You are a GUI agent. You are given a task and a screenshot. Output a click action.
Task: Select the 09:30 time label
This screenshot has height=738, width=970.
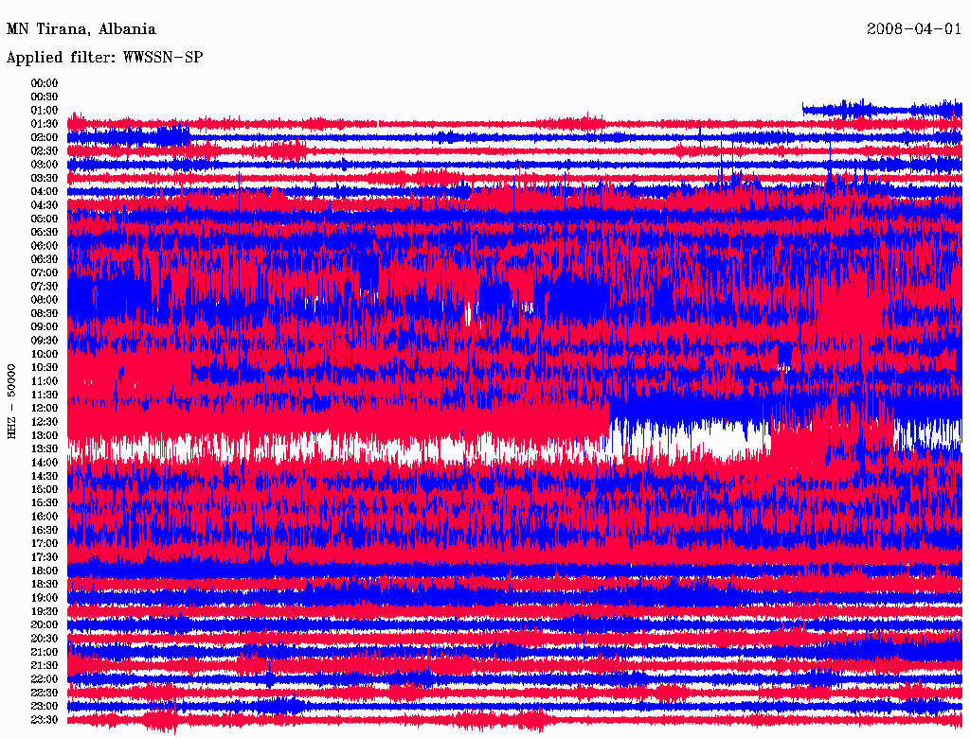[44, 341]
